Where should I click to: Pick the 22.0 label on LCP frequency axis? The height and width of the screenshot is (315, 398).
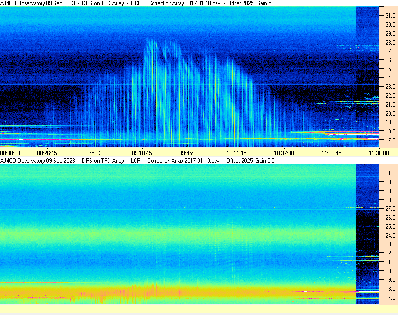click(390, 253)
